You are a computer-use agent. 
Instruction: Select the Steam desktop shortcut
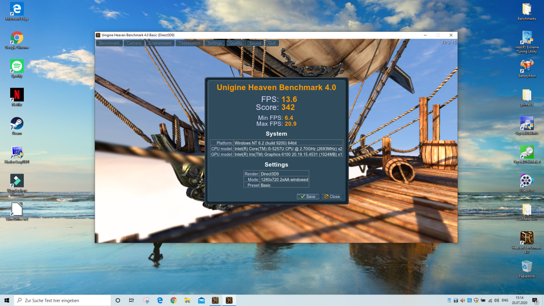(17, 124)
